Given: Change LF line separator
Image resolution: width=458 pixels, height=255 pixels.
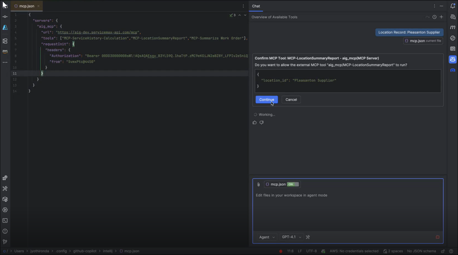Looking at the screenshot, I should (x=300, y=251).
